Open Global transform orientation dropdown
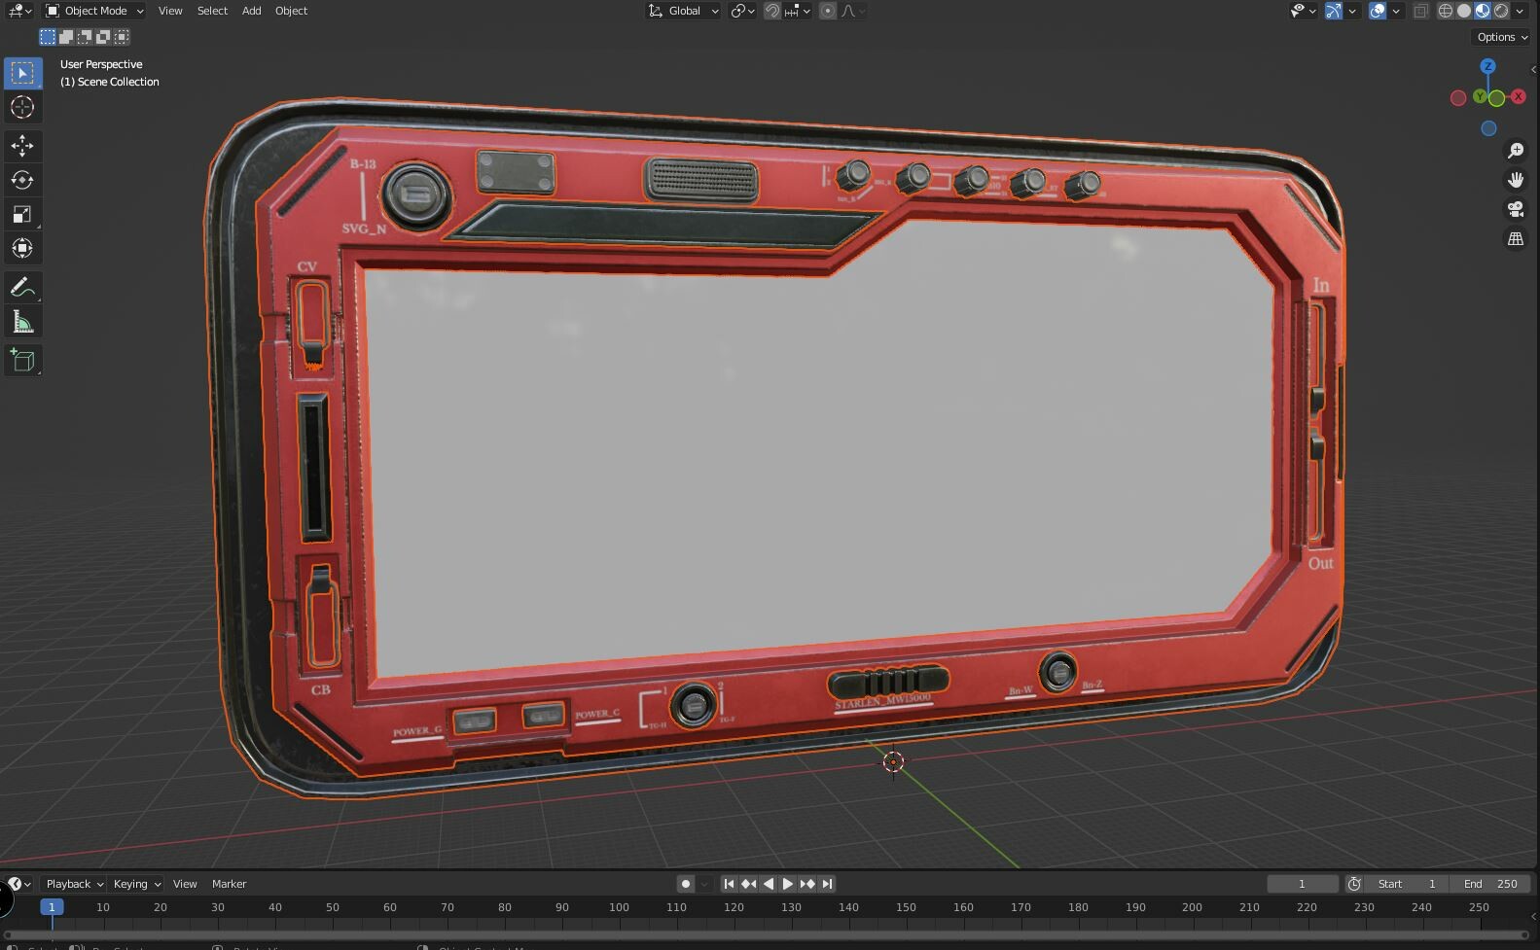 click(x=684, y=11)
